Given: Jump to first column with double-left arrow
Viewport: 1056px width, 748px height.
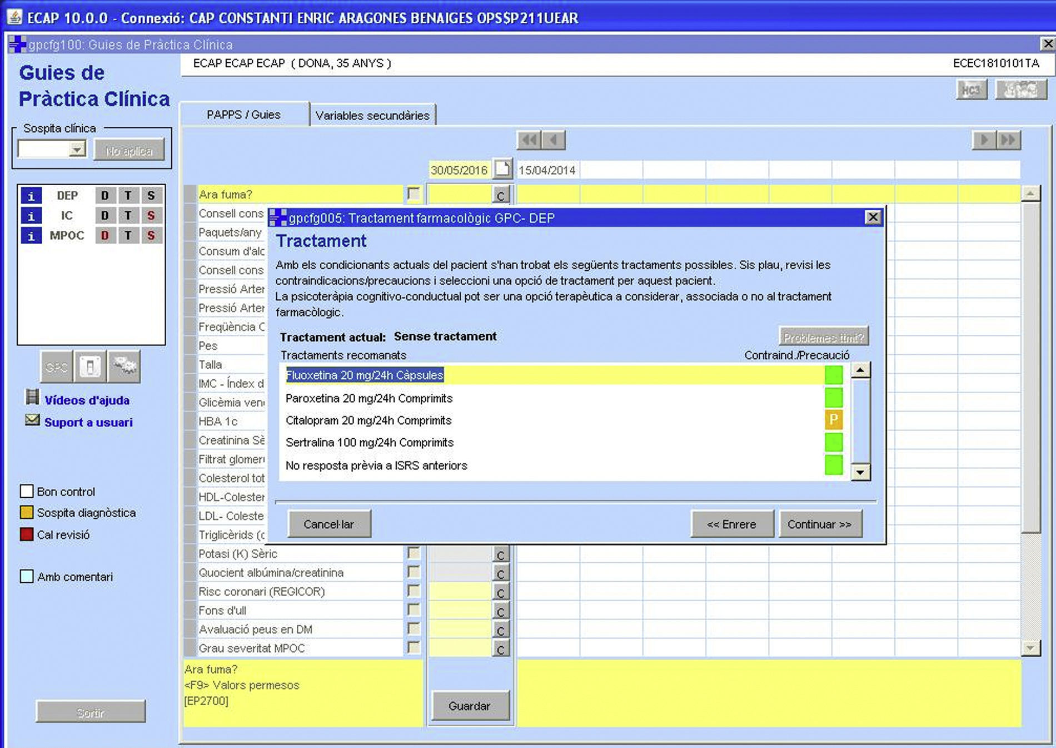Looking at the screenshot, I should coord(529,140).
